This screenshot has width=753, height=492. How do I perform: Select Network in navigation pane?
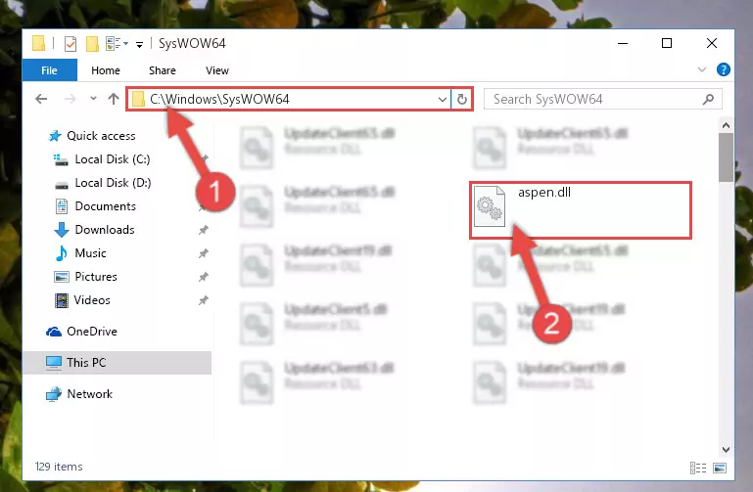[x=89, y=393]
